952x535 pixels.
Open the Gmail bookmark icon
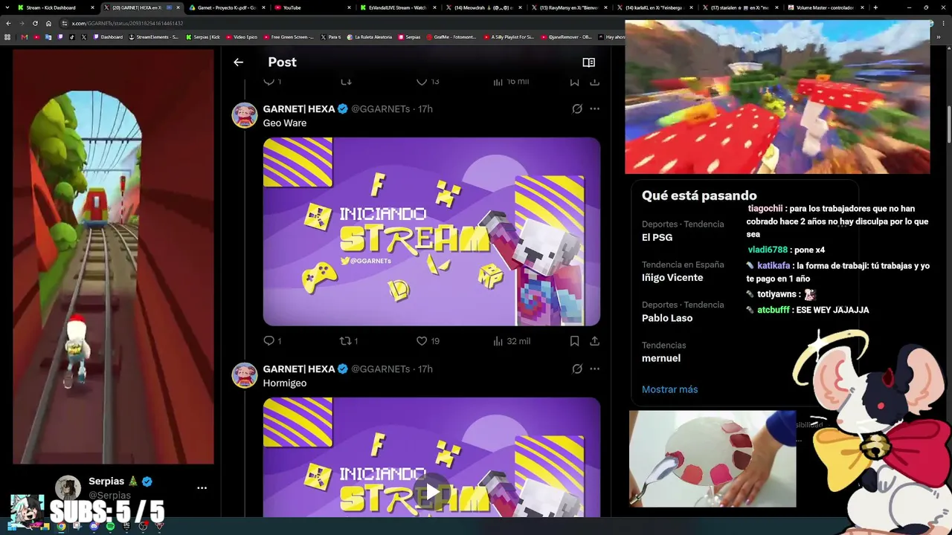(25, 37)
